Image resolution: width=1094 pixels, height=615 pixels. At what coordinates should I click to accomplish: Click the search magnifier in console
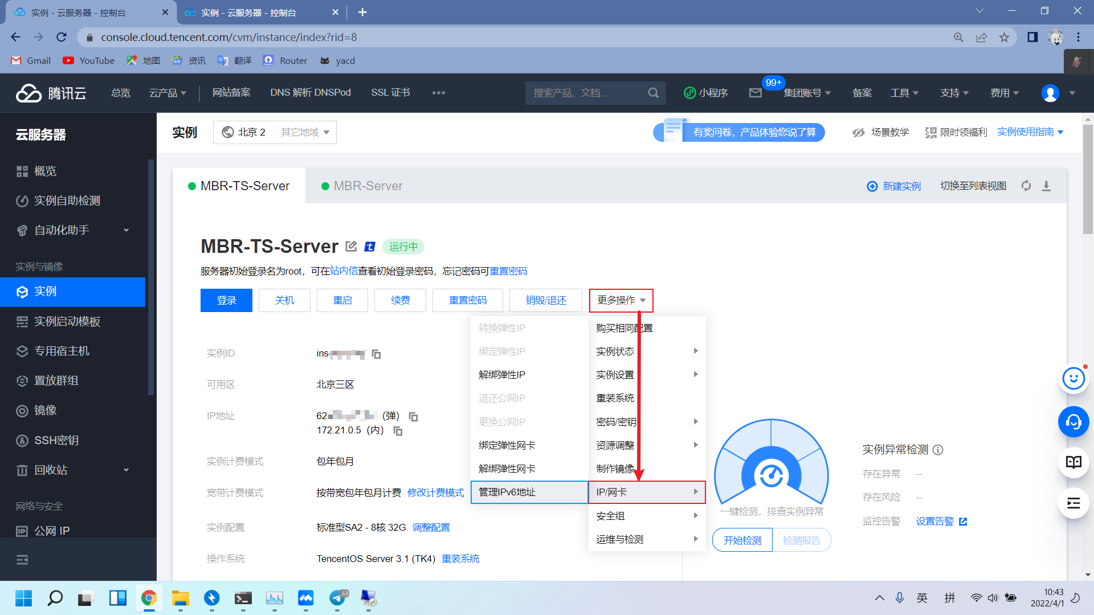click(x=653, y=93)
